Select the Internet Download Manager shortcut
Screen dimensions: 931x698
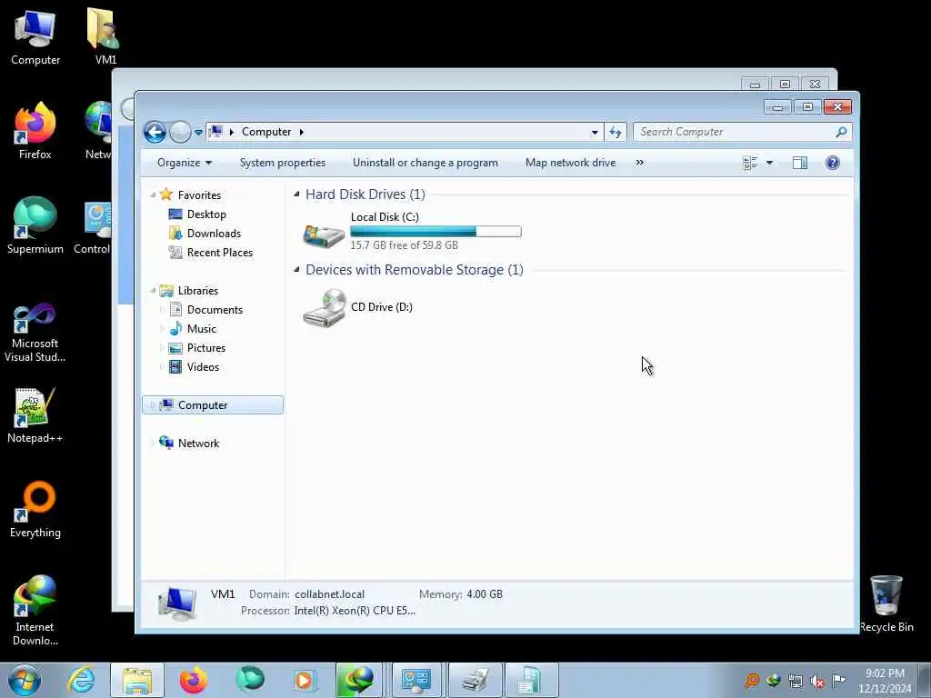coord(35,611)
